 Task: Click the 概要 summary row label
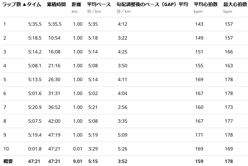point(8,161)
